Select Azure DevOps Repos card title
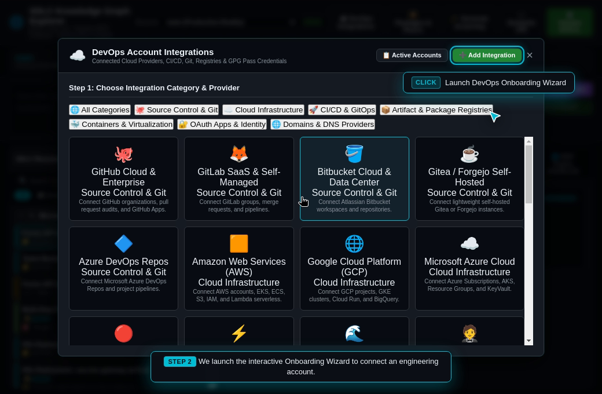This screenshot has height=394, width=602. coord(124,261)
